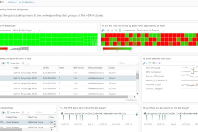Open the hosts table Page Size dropdown
The height and width of the screenshot is (132, 198).
point(25,63)
